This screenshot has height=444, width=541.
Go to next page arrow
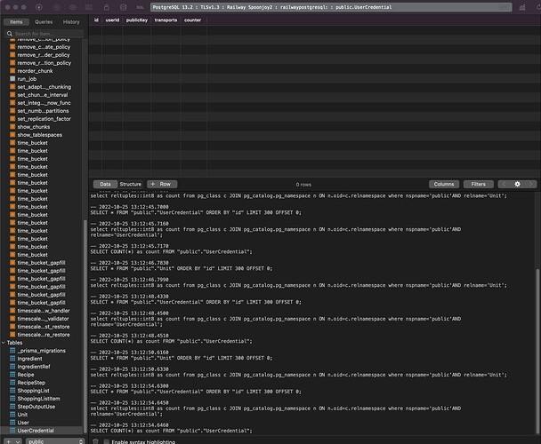[530, 185]
